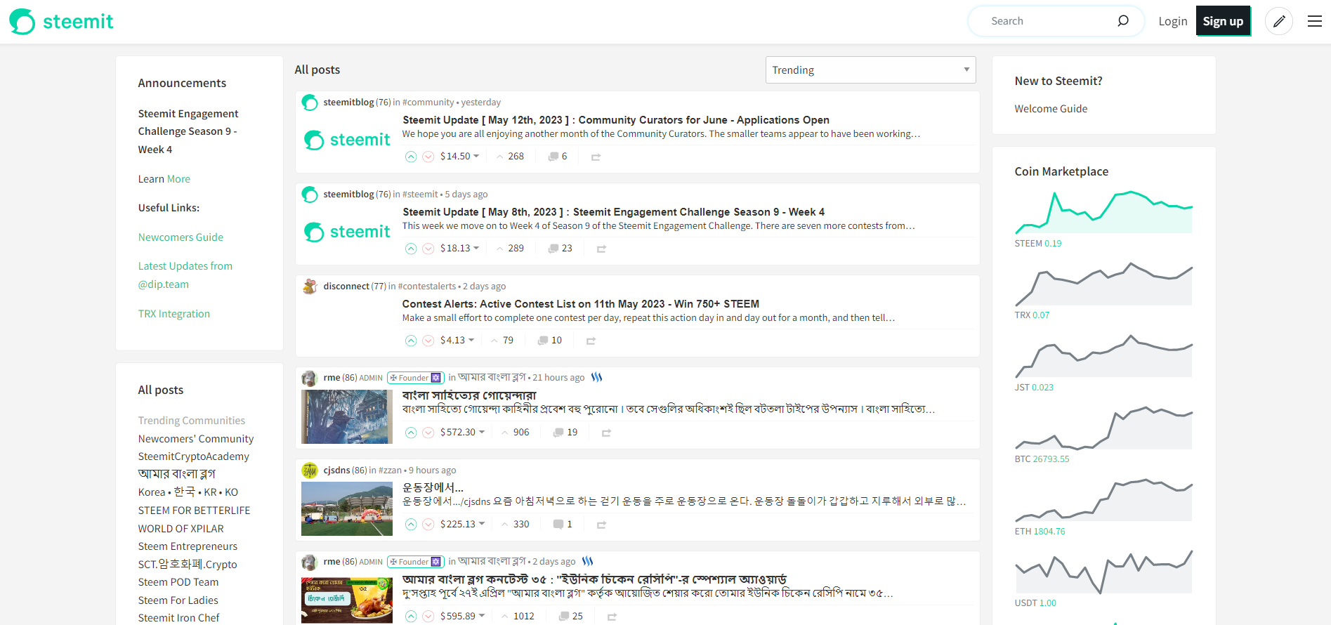The height and width of the screenshot is (625, 1331).
Task: Open the TRX price chart
Action: click(x=1103, y=283)
